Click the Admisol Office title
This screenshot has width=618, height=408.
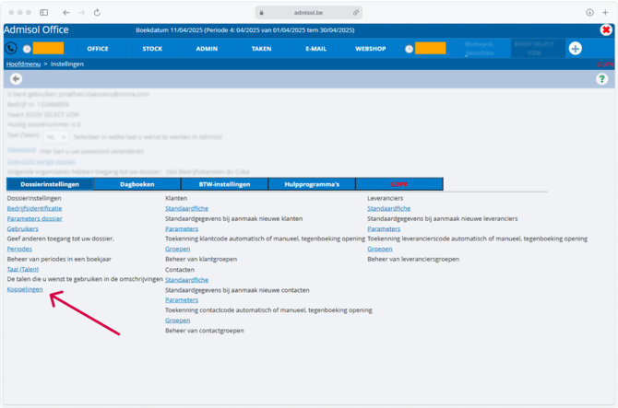[36, 29]
